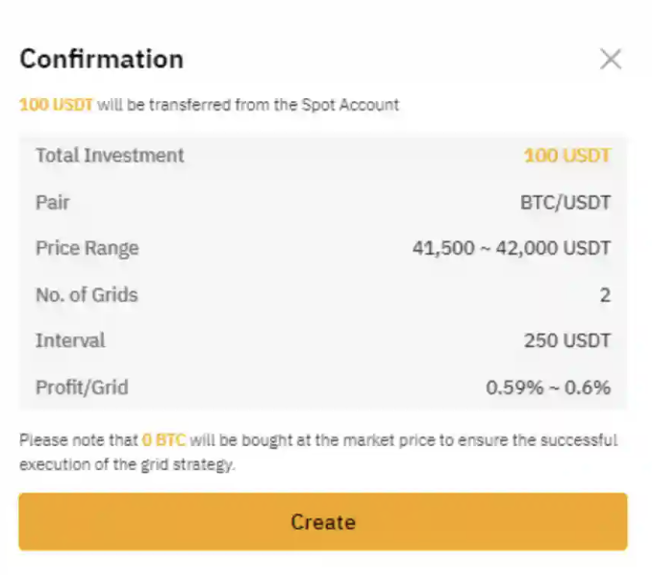Viewport: 652px width, 575px height.
Task: Click the grid count value 2
Action: 605,295
